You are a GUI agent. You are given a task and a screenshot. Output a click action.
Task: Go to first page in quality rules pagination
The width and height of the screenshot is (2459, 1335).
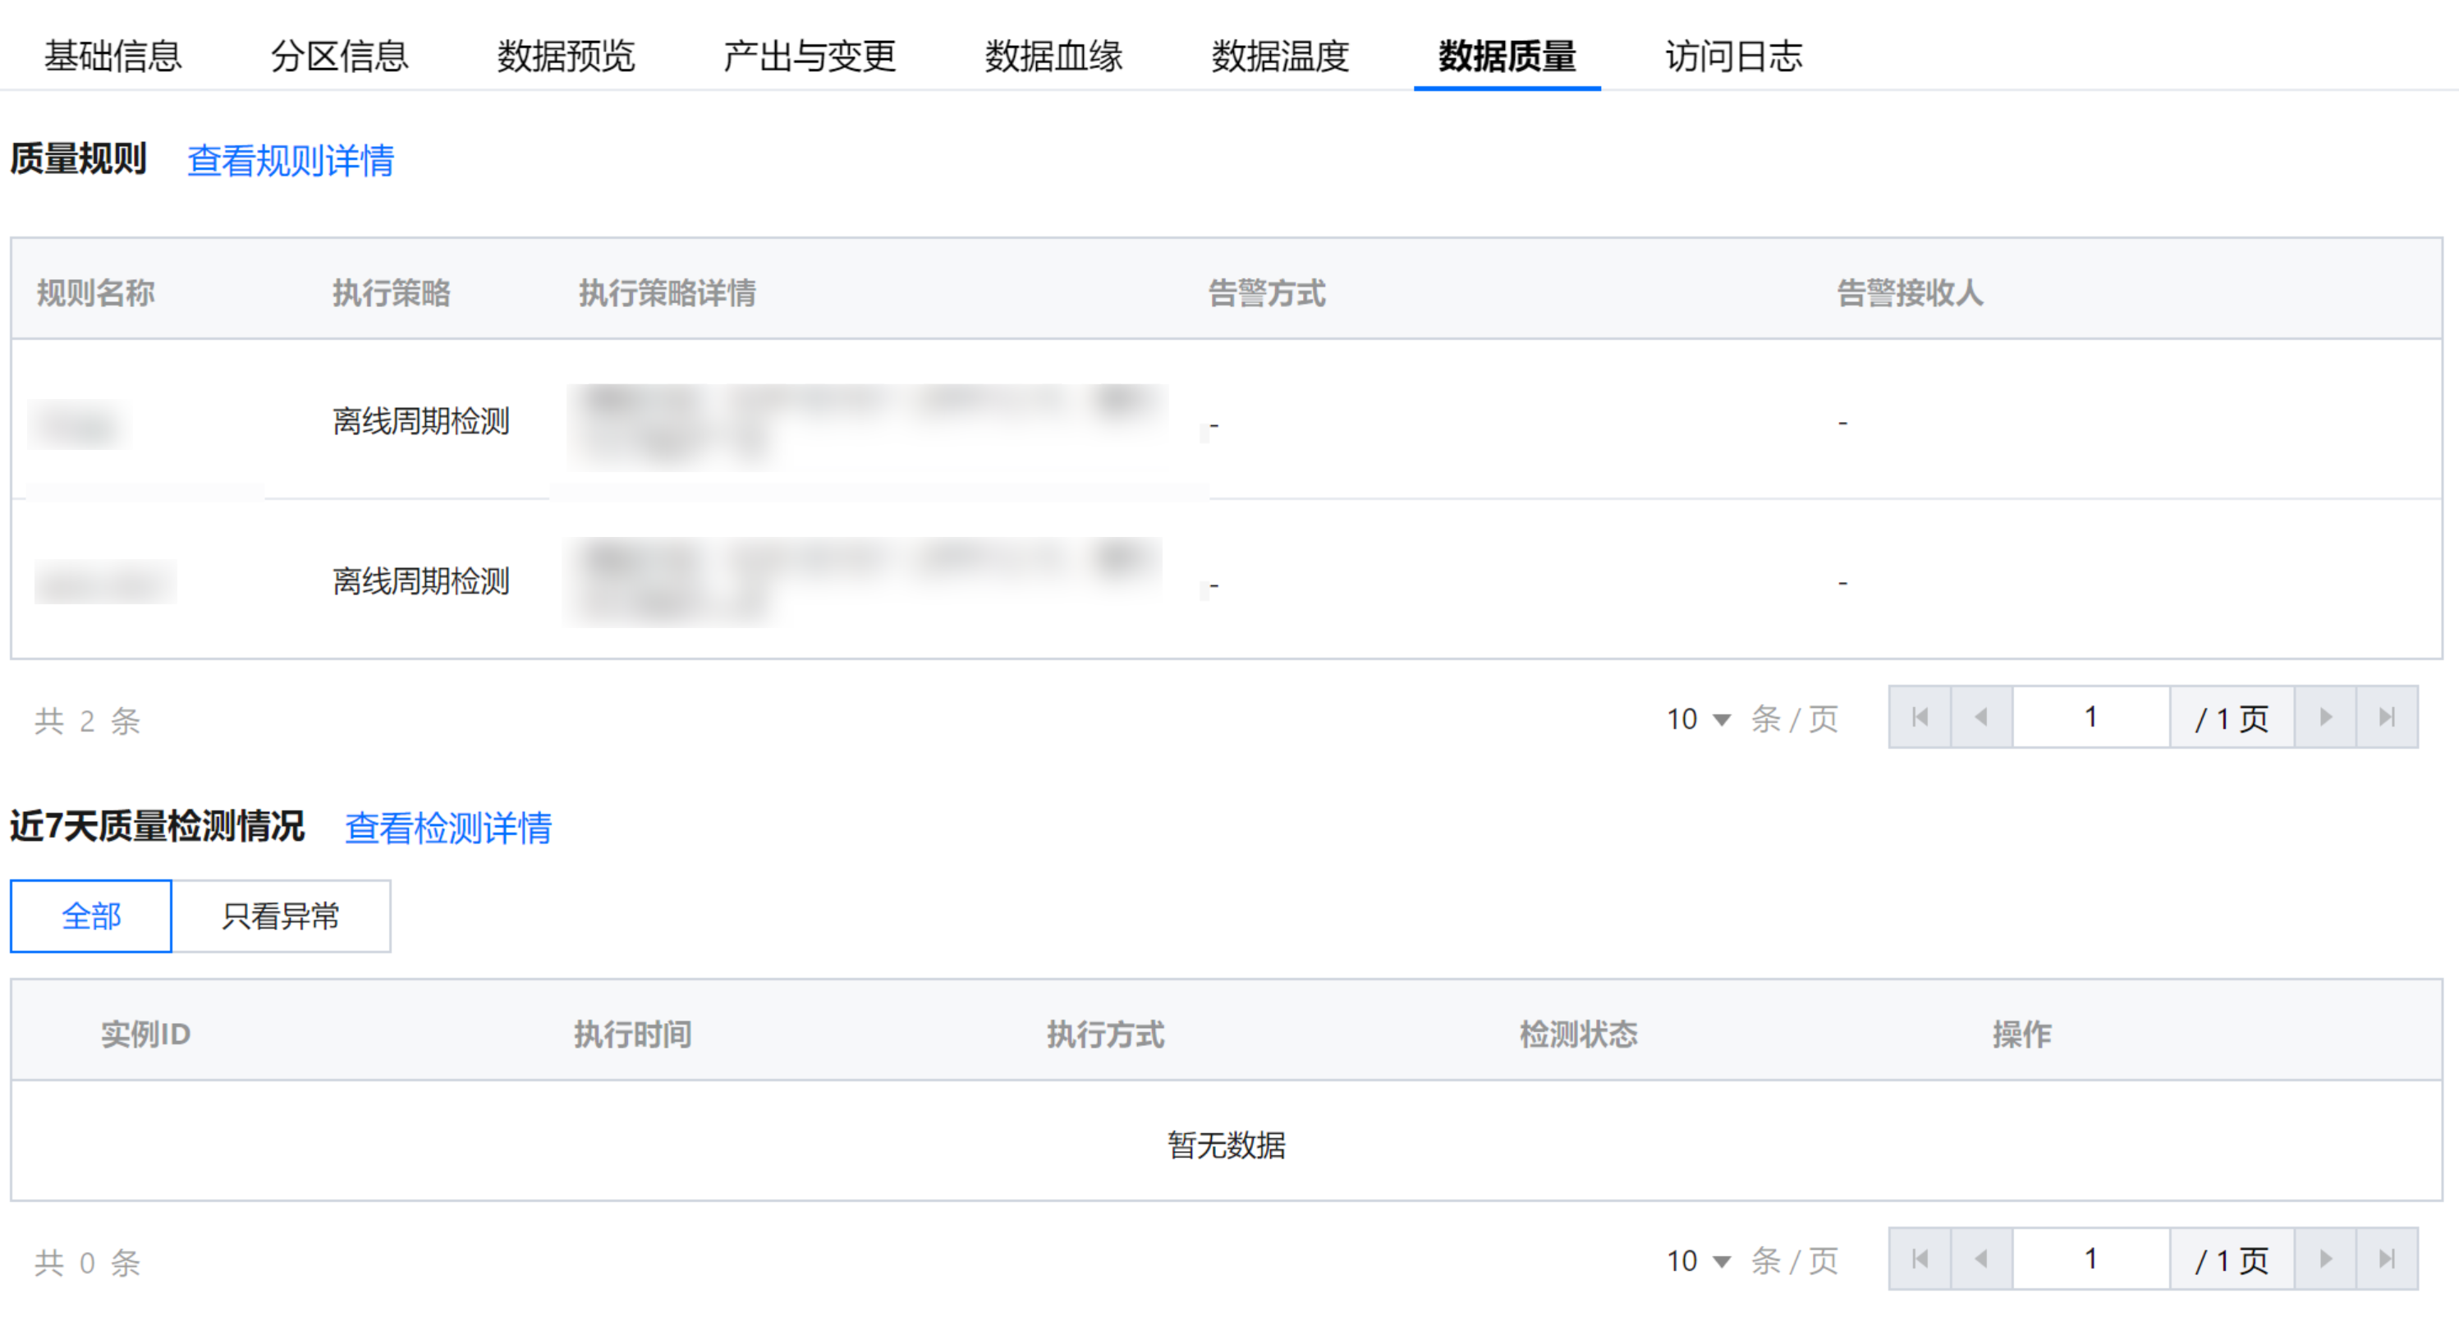point(1920,717)
